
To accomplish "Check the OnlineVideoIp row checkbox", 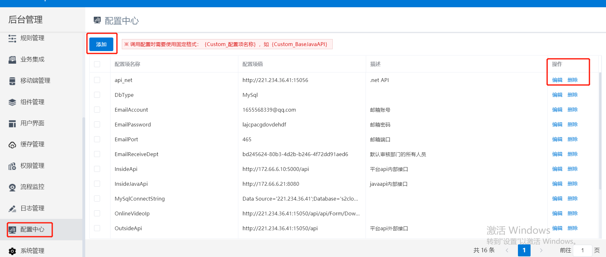I will coord(97,213).
